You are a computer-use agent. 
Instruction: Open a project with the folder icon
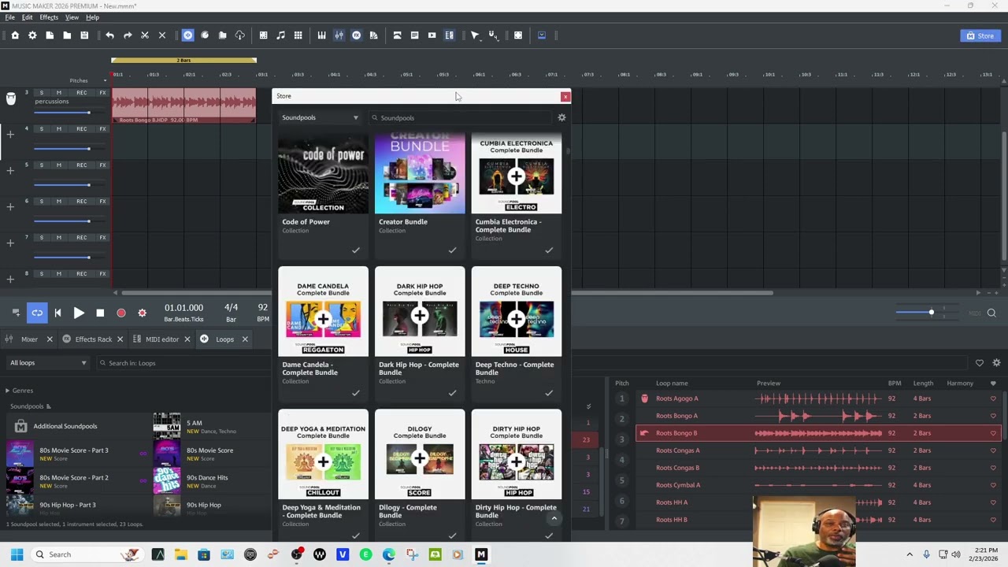click(x=67, y=35)
